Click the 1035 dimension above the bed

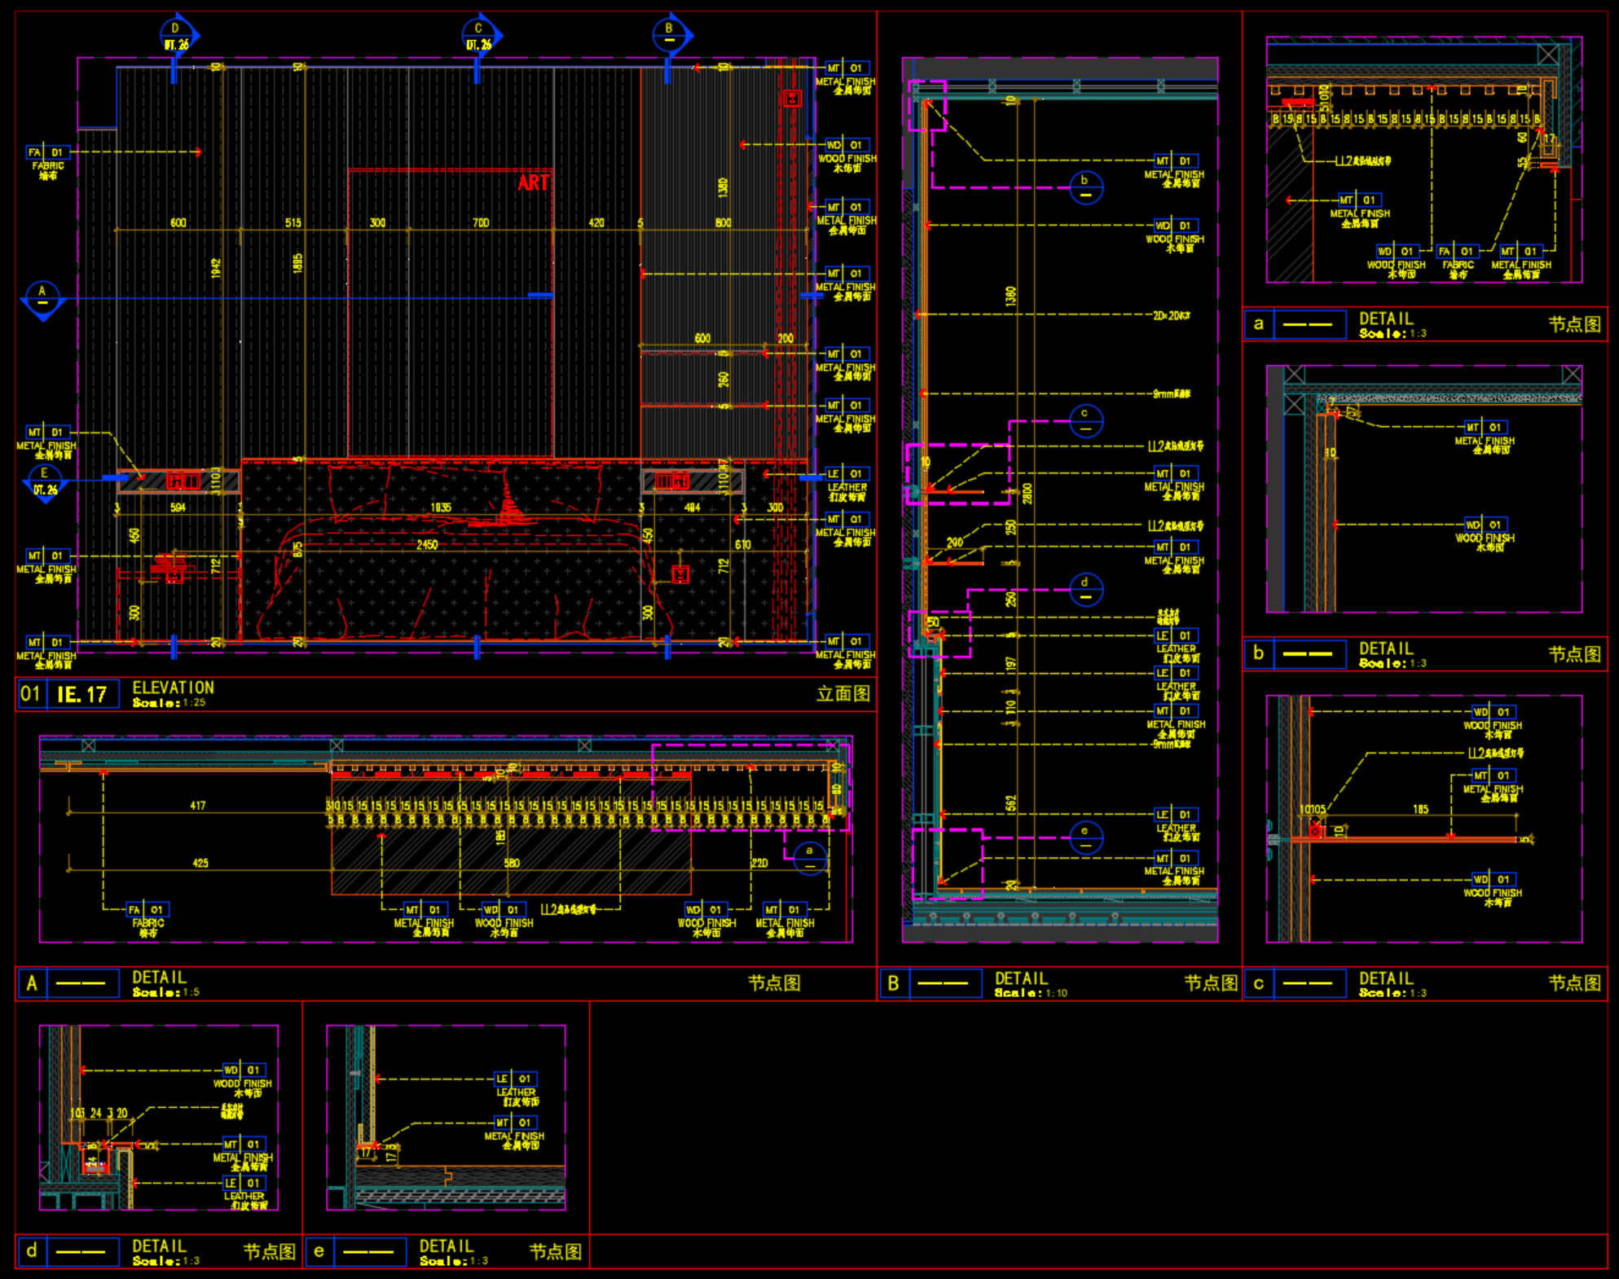click(441, 508)
